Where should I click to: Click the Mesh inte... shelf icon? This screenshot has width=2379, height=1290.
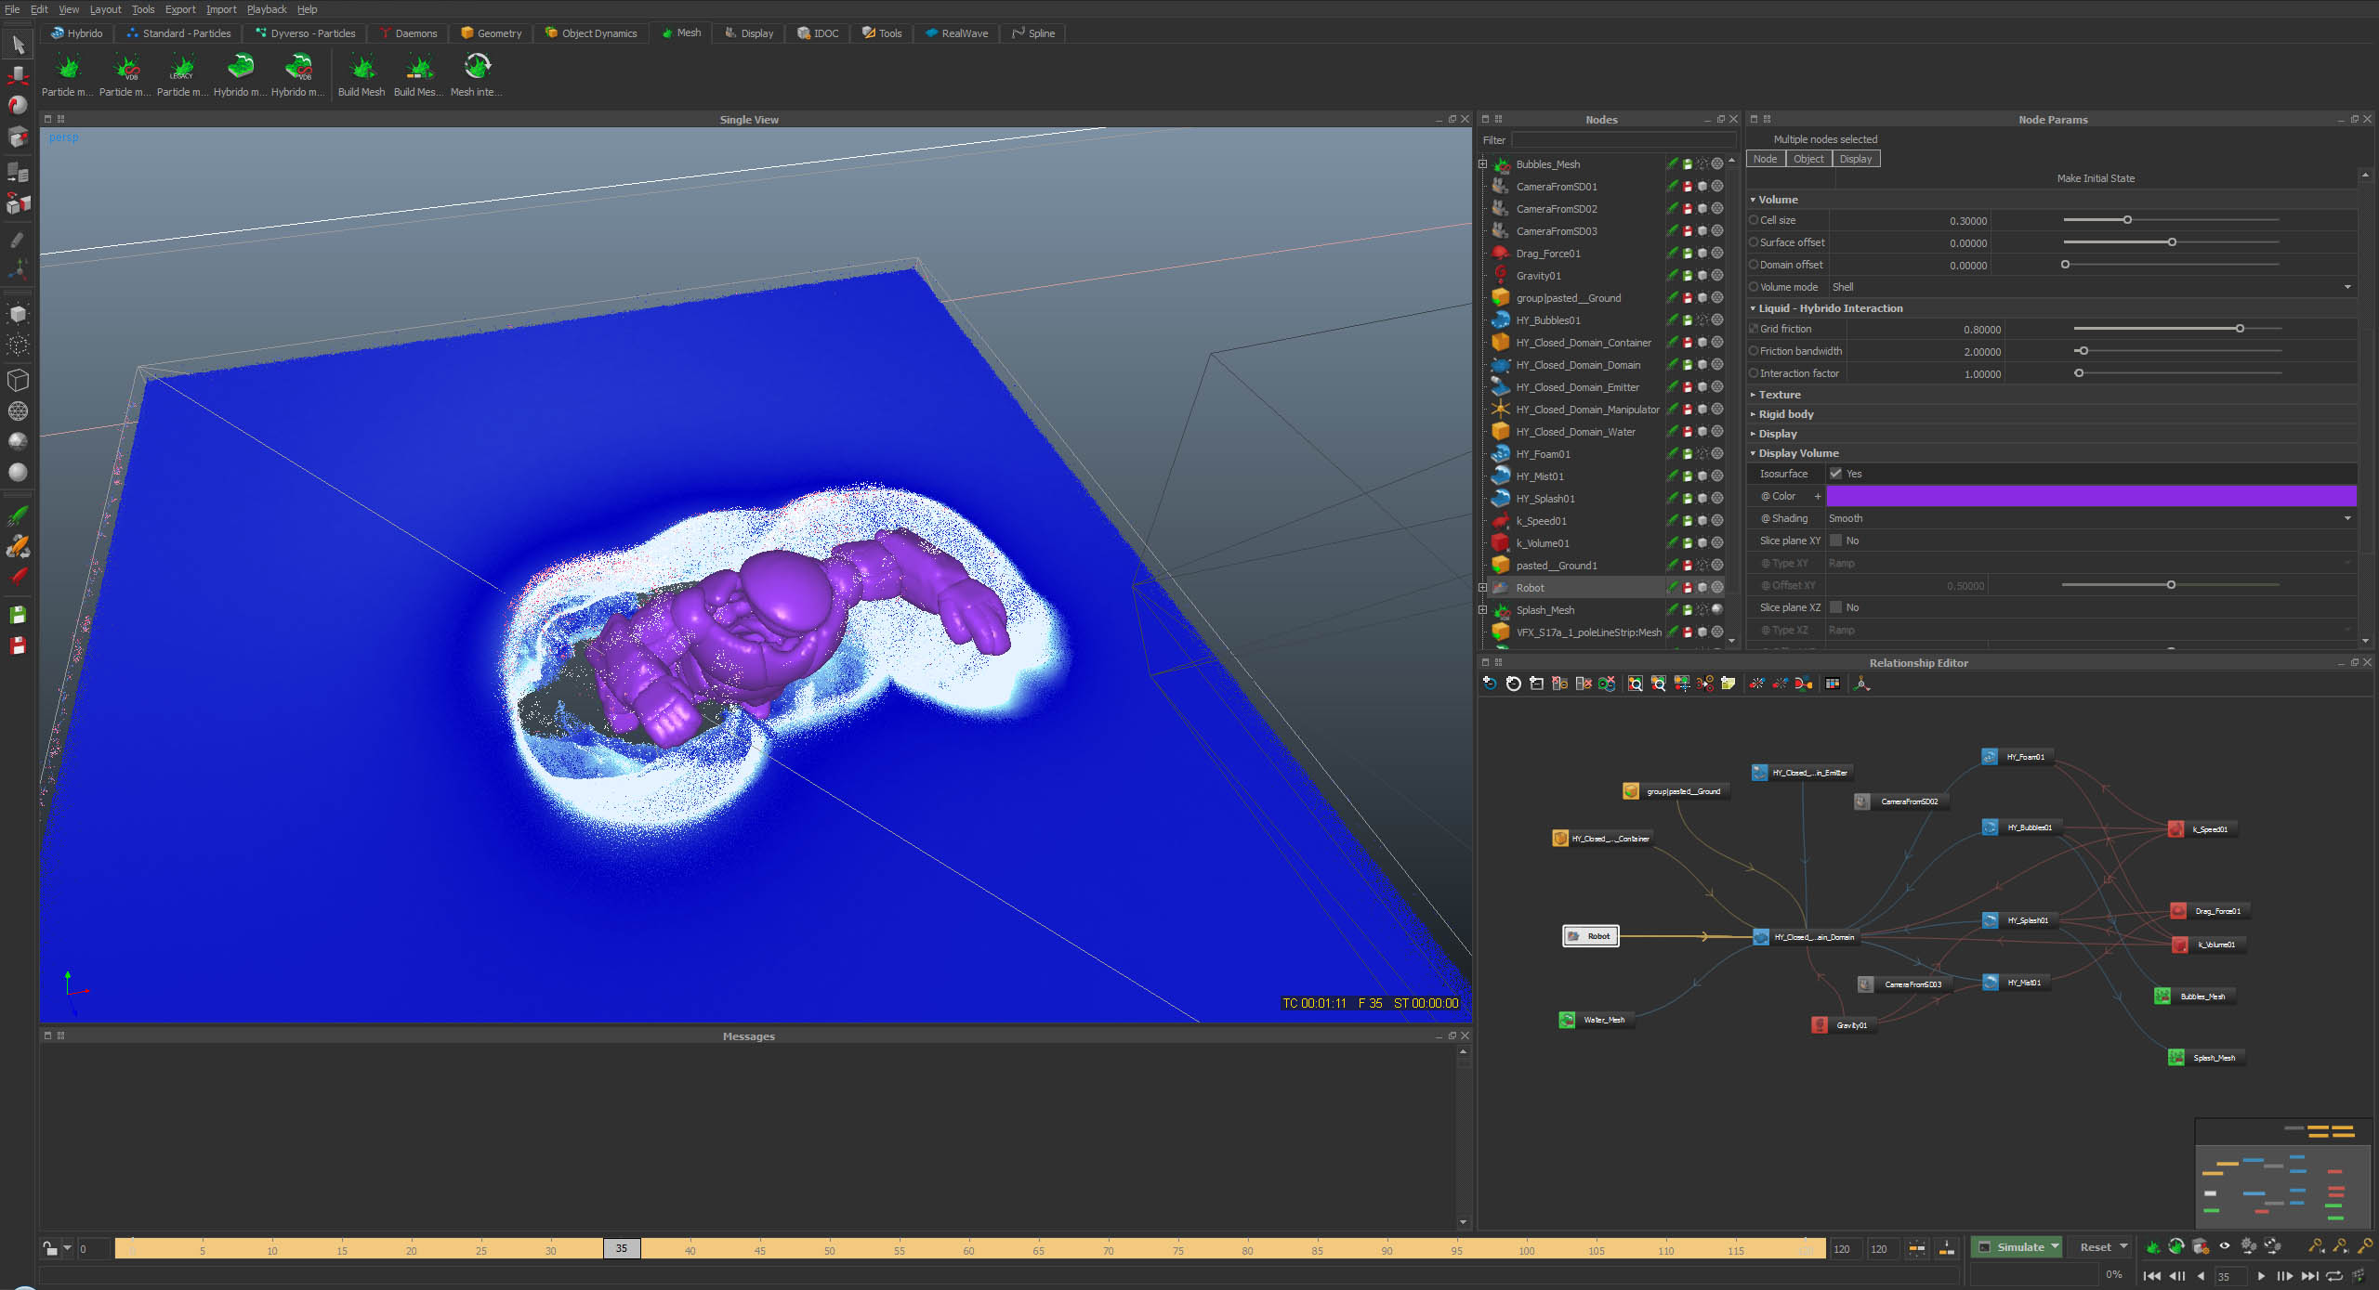tap(477, 68)
